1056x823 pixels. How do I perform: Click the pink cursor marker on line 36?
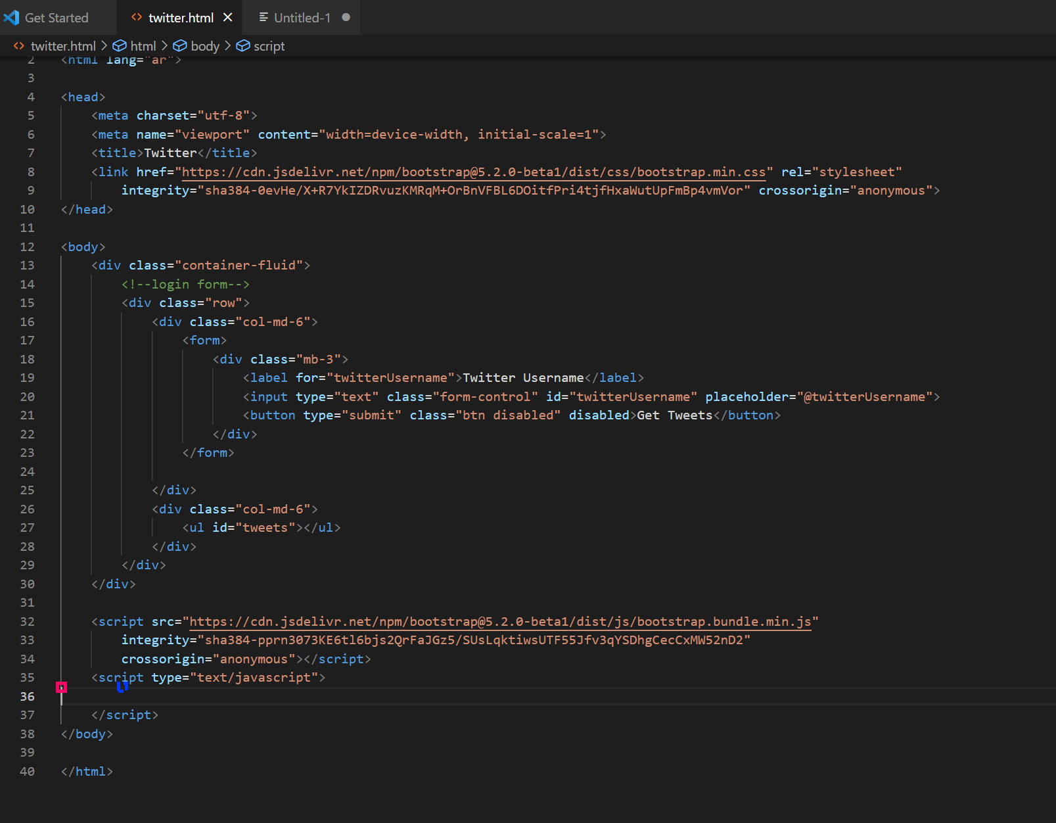(x=61, y=687)
